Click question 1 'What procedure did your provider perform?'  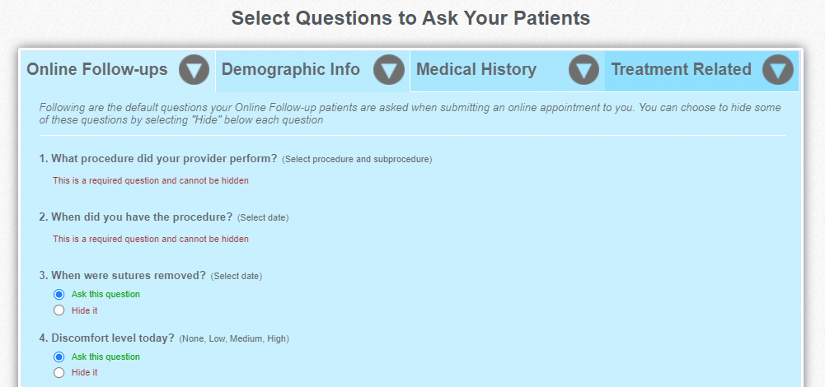(158, 159)
